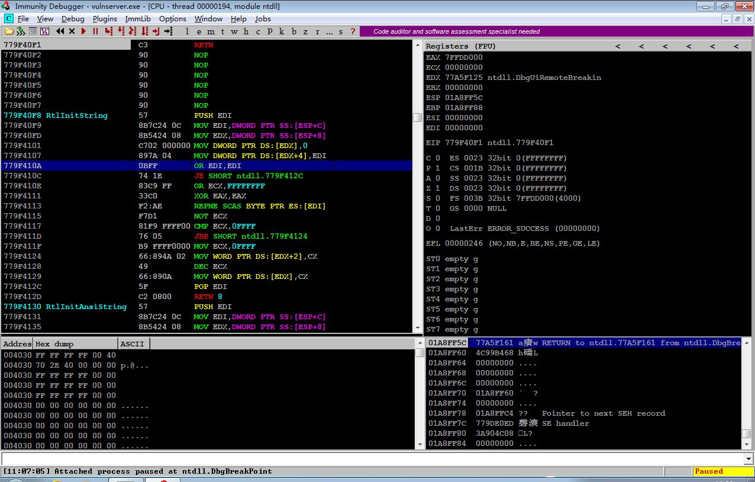Click the red question mark help icon

[353, 31]
